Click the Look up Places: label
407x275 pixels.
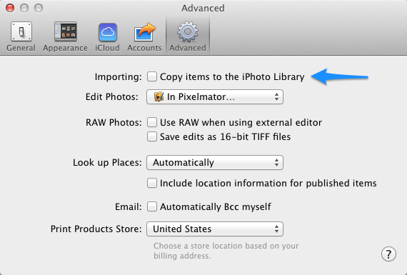107,163
